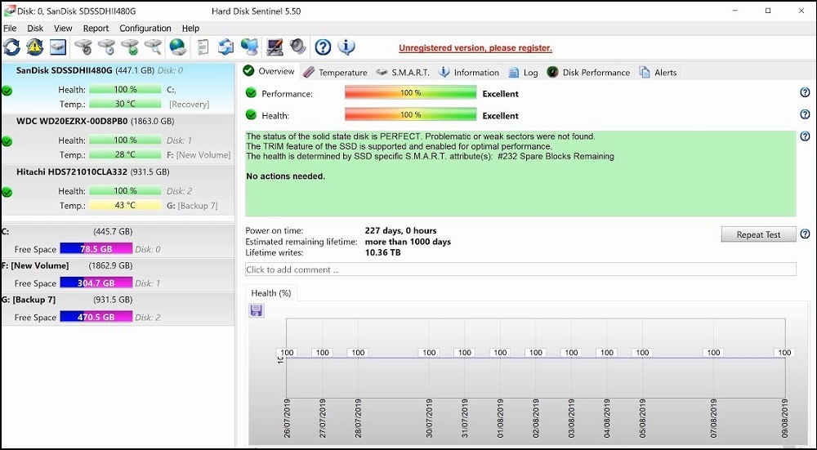Image resolution: width=817 pixels, height=450 pixels.
Task: Click the comment field Click to add comment
Action: pos(520,270)
